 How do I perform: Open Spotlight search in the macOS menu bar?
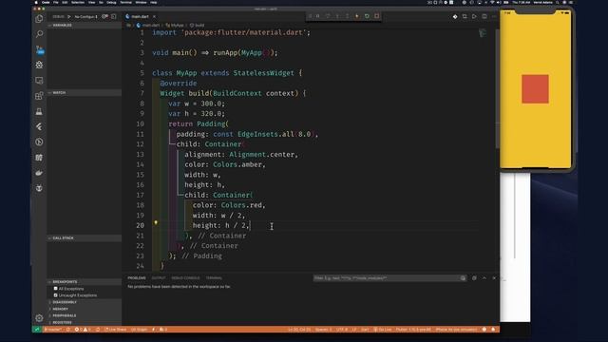(x=558, y=2)
